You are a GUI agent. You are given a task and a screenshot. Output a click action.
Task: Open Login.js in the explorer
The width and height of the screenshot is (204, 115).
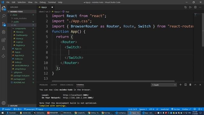(19, 42)
